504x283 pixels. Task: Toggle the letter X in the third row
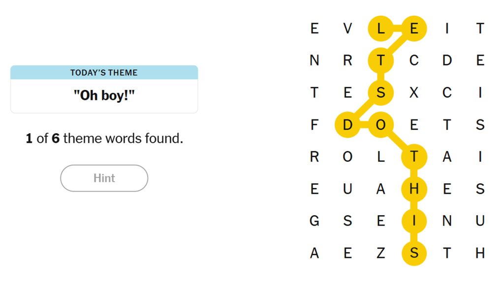pyautogui.click(x=414, y=93)
